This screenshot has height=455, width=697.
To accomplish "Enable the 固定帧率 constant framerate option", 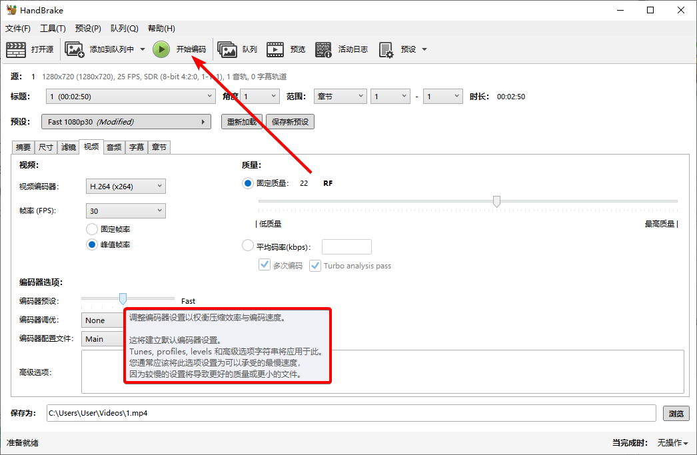I will [92, 228].
